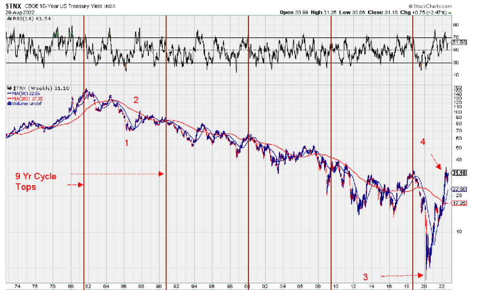Image resolution: width=478 pixels, height=290 pixels.
Task: Click the 31.10 last-price tag on price axis
Action: pos(460,173)
